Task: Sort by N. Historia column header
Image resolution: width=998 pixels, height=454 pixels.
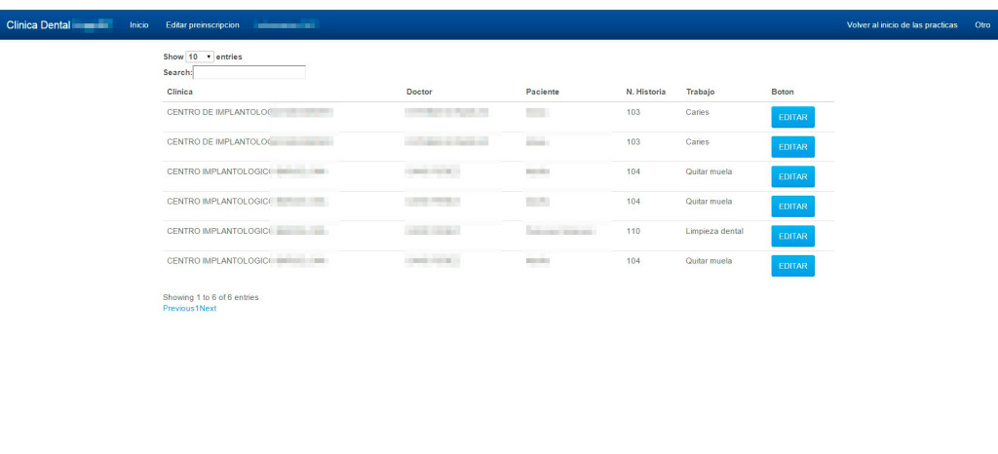Action: pos(645,92)
